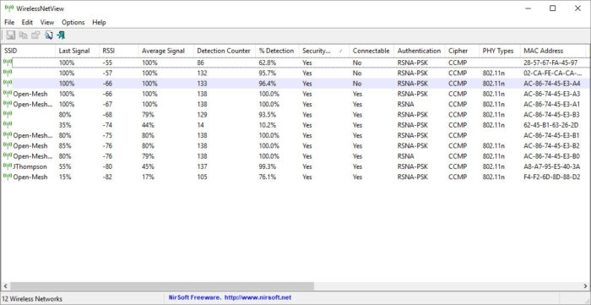Sort by the Average Signal column header

point(165,51)
